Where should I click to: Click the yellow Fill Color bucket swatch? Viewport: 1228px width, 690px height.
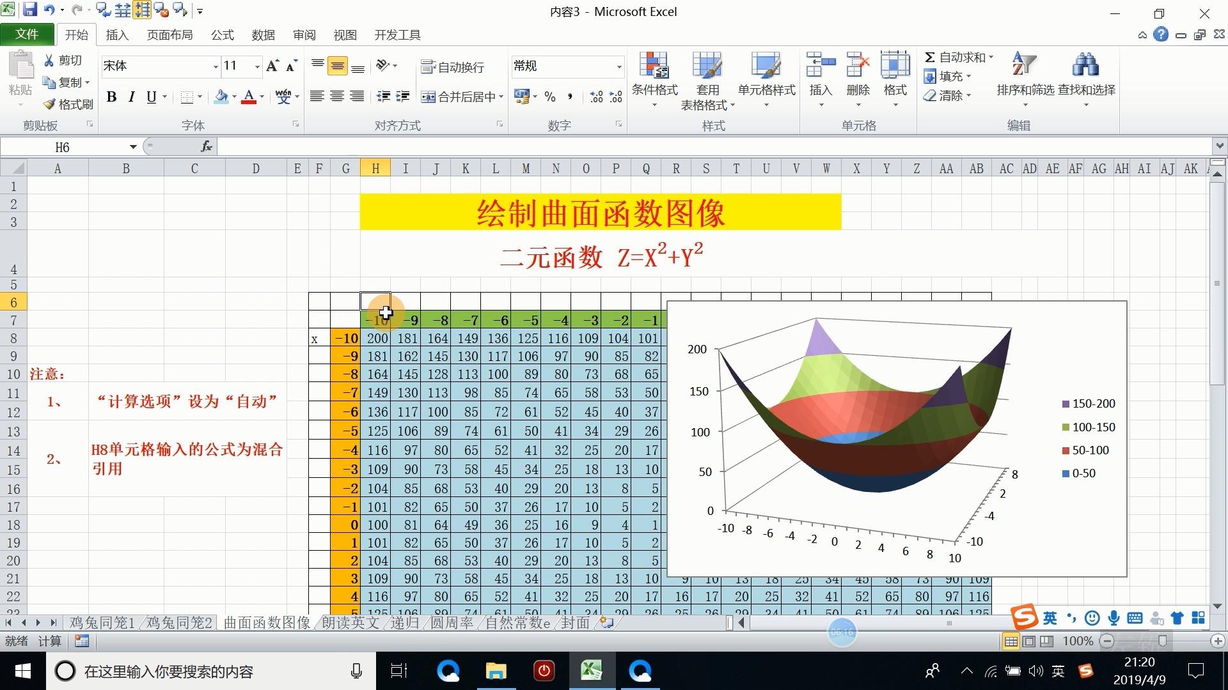(221, 97)
